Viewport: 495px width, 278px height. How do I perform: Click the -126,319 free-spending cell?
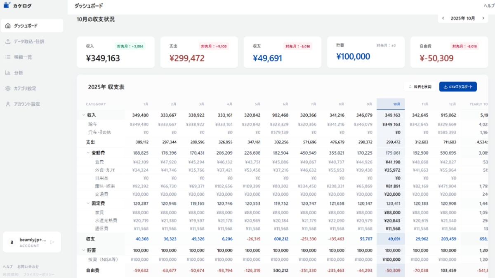tap(252, 271)
